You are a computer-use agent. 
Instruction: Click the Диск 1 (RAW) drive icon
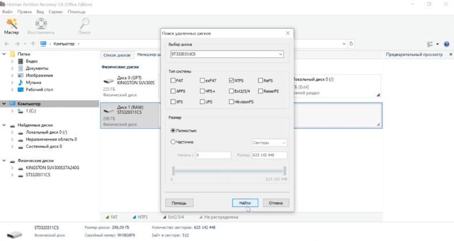pyautogui.click(x=108, y=110)
